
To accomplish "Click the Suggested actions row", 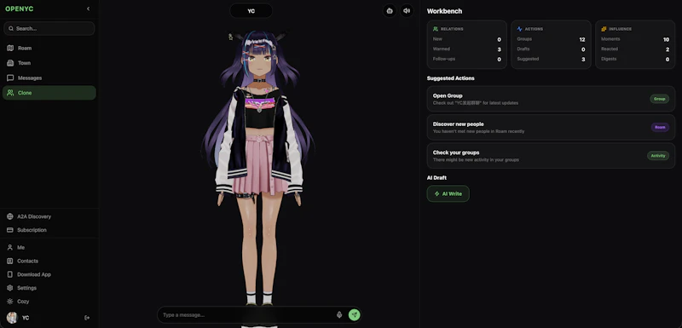I will coord(551,59).
